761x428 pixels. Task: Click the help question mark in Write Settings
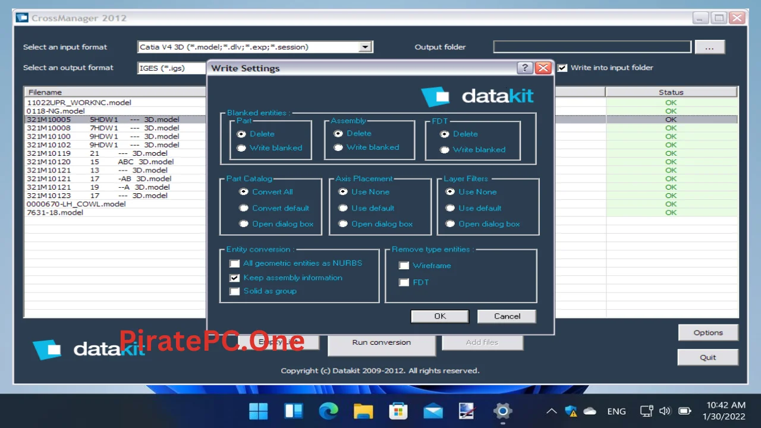(x=524, y=68)
